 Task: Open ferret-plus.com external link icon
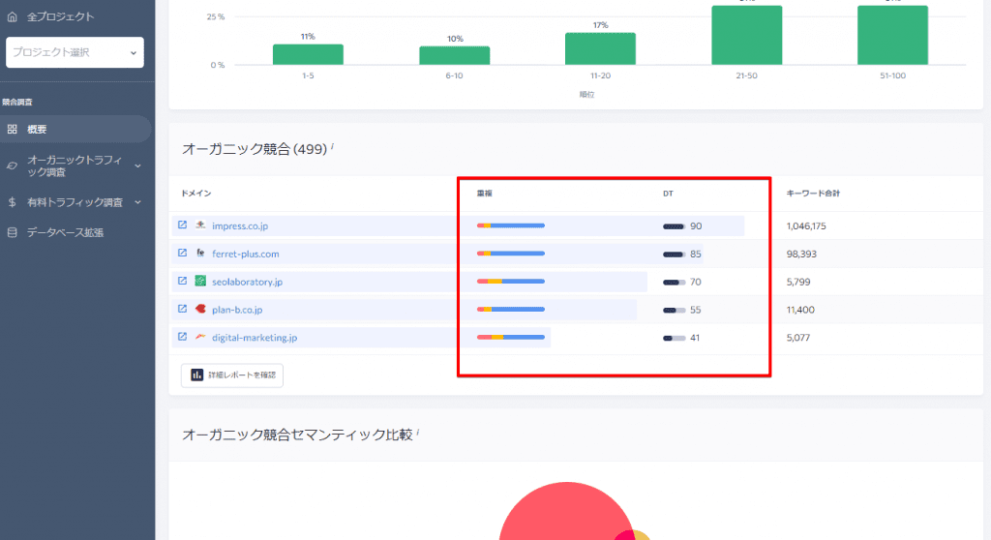coord(182,253)
